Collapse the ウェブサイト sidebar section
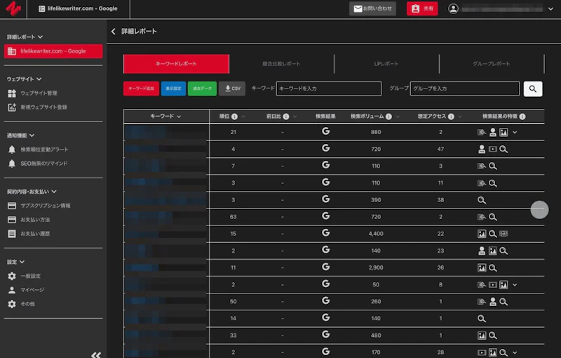 pos(39,79)
